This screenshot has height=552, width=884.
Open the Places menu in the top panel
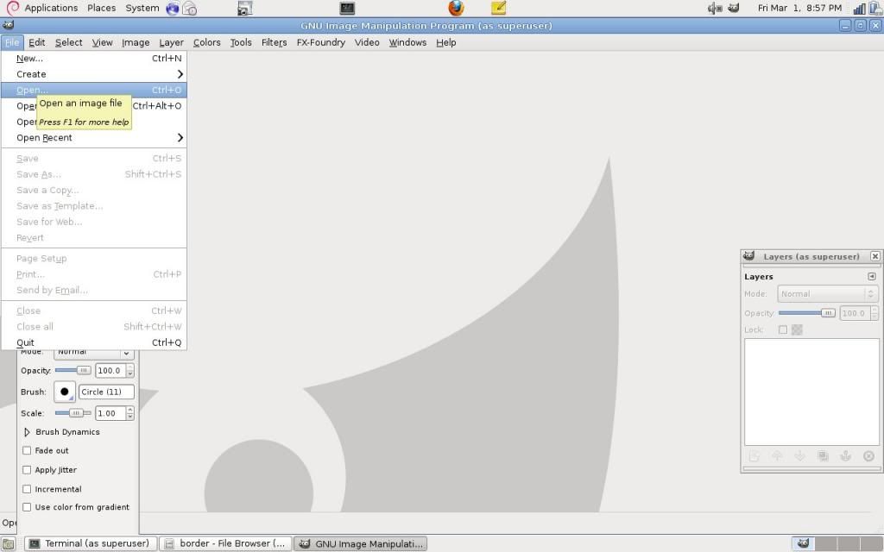pyautogui.click(x=102, y=8)
